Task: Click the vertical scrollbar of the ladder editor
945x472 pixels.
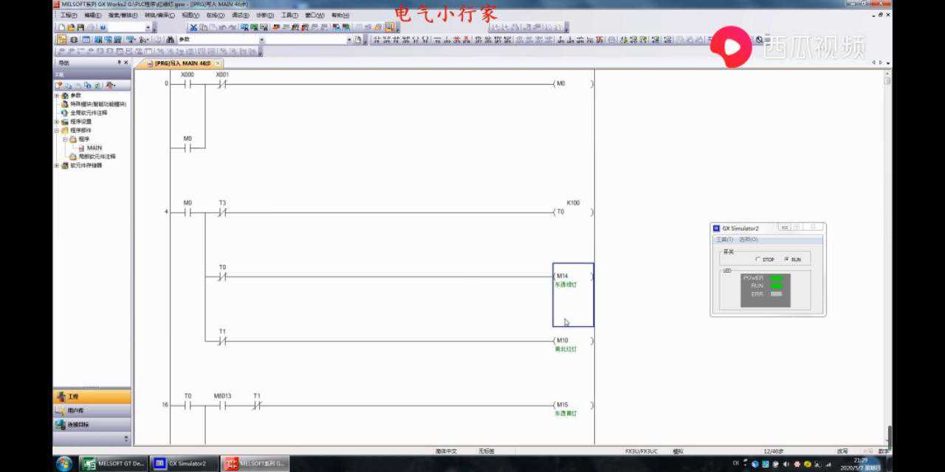Action: click(888, 258)
